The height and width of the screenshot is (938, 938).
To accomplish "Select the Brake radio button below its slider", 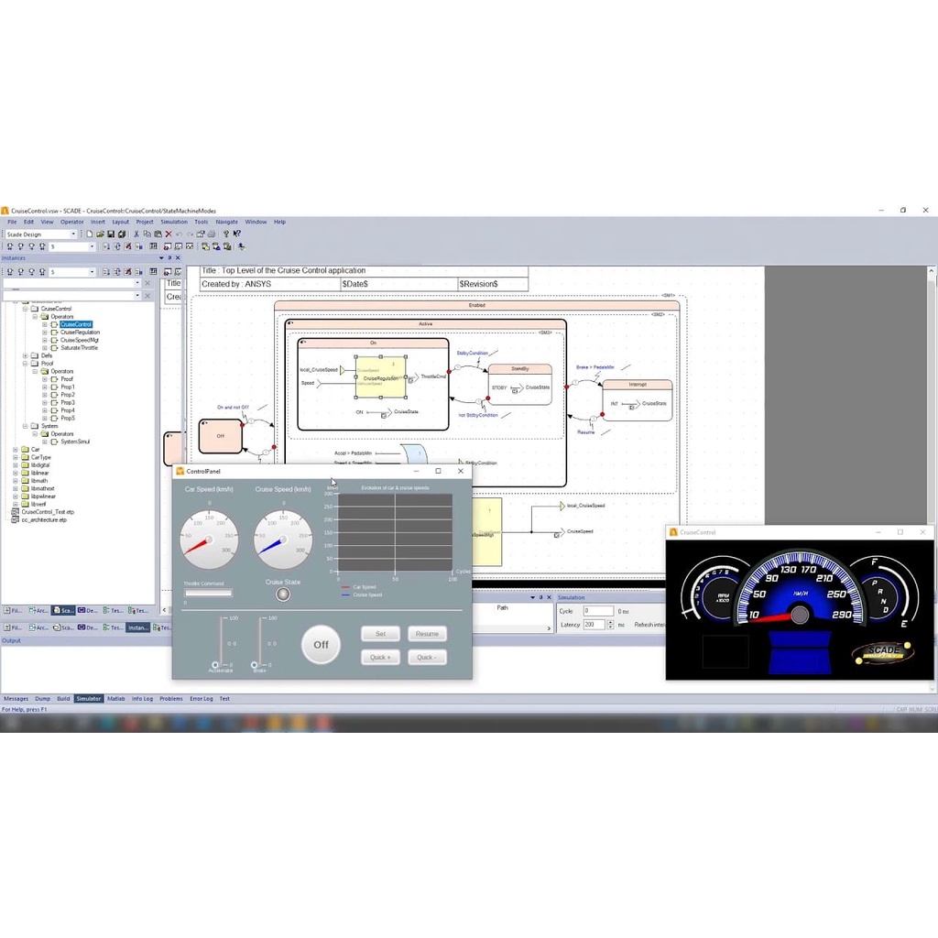I will click(x=254, y=665).
